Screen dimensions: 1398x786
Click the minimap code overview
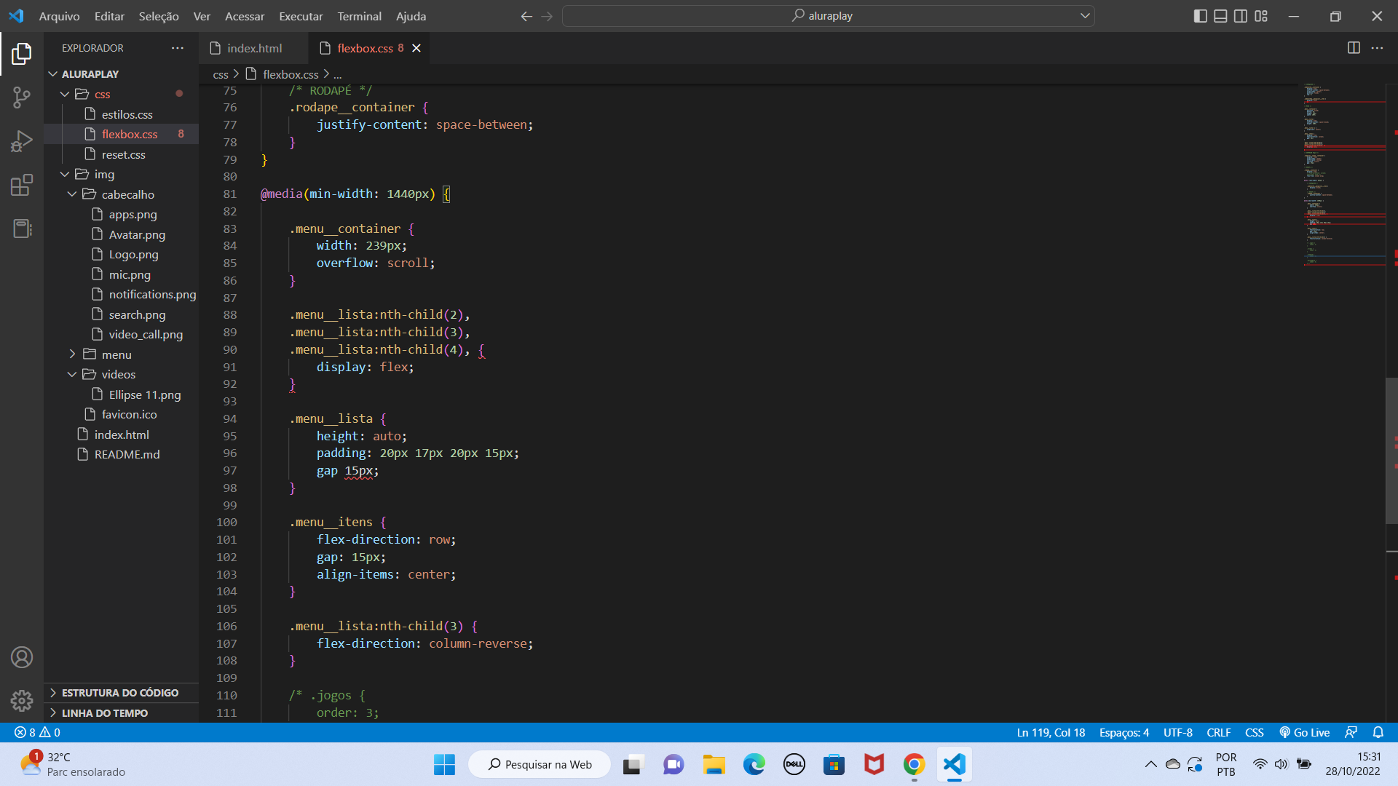pyautogui.click(x=1343, y=175)
